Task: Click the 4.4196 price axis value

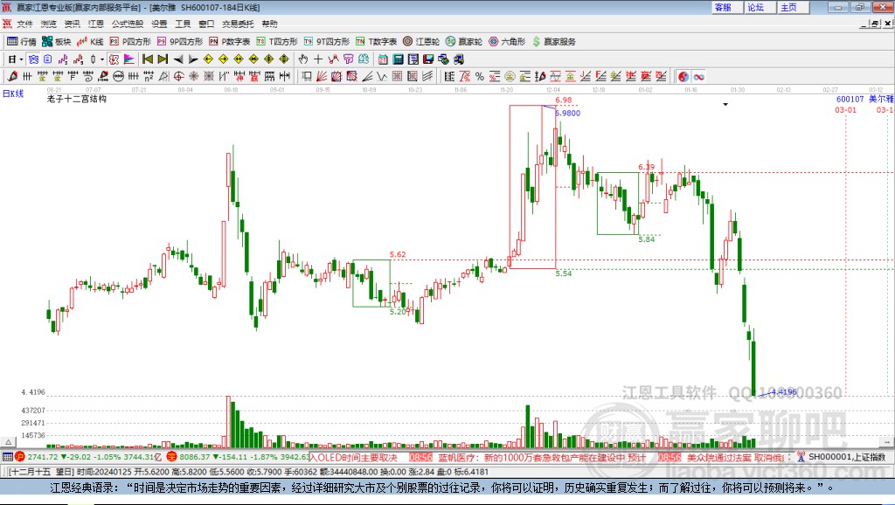Action: [33, 392]
